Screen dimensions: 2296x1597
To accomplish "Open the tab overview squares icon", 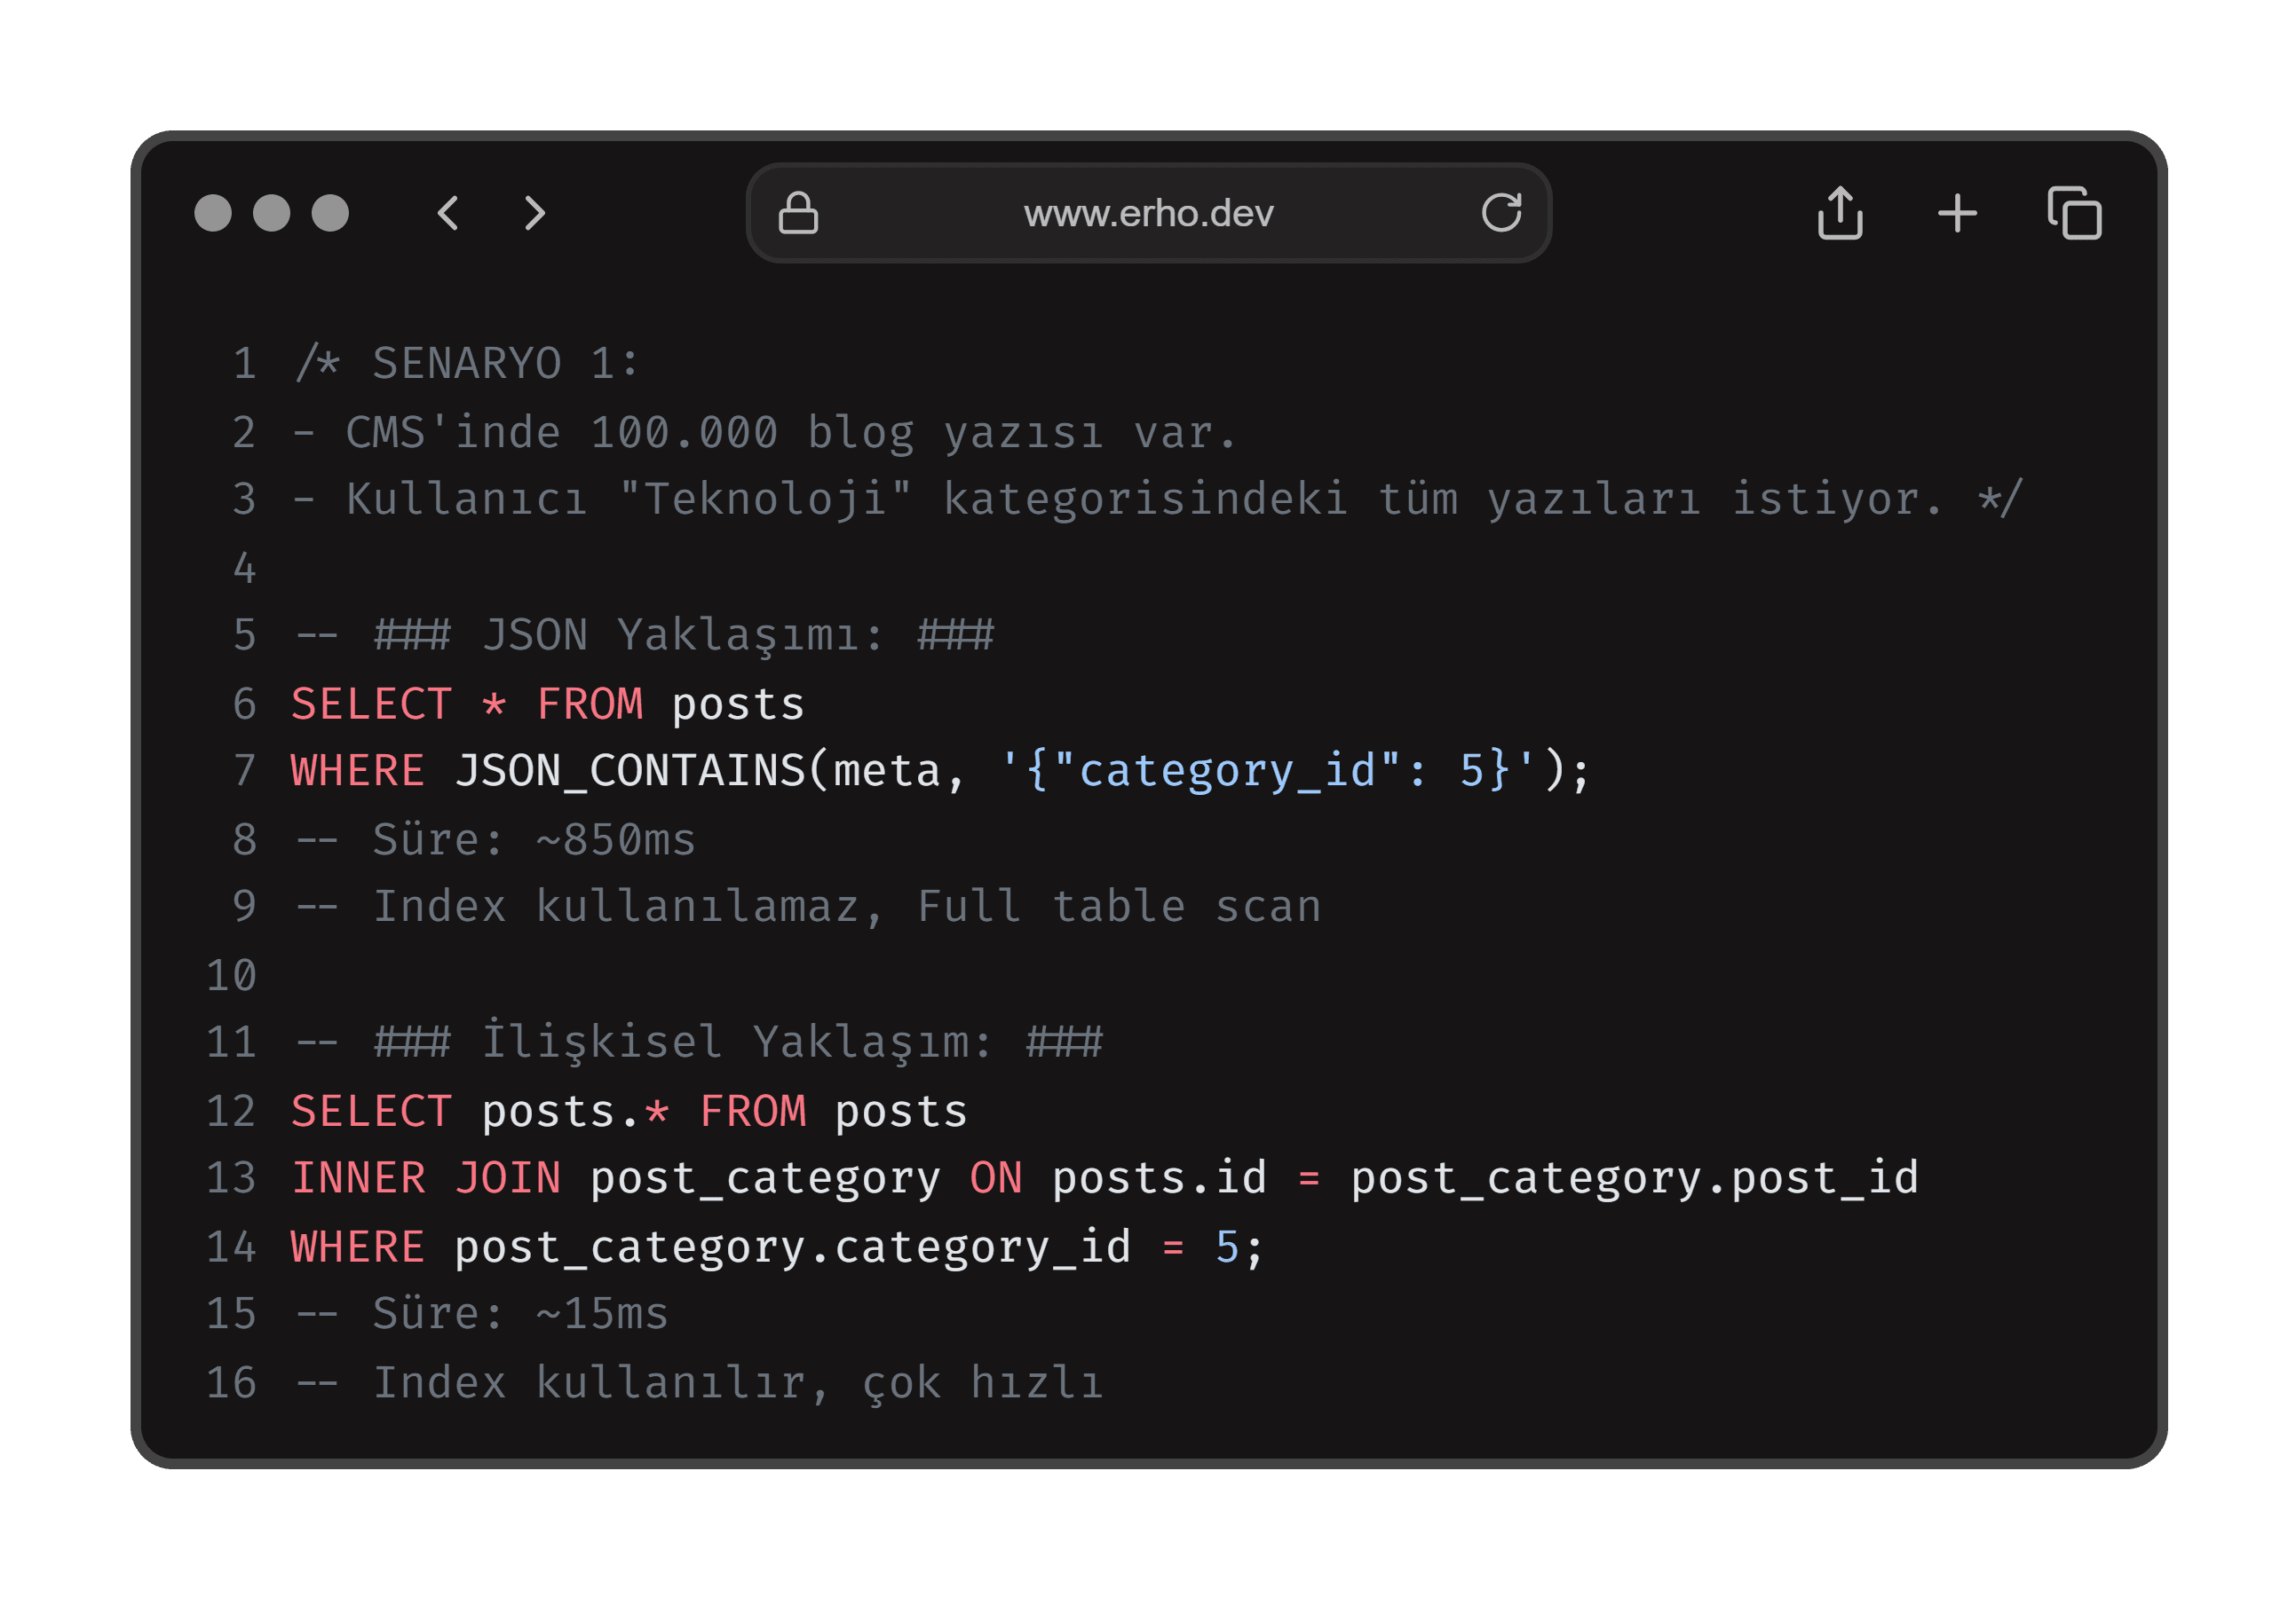I will [2075, 213].
